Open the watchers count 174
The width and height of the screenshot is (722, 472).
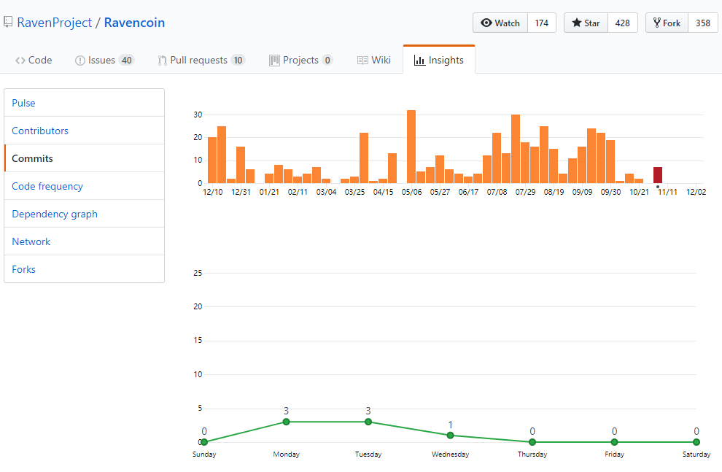click(x=541, y=23)
